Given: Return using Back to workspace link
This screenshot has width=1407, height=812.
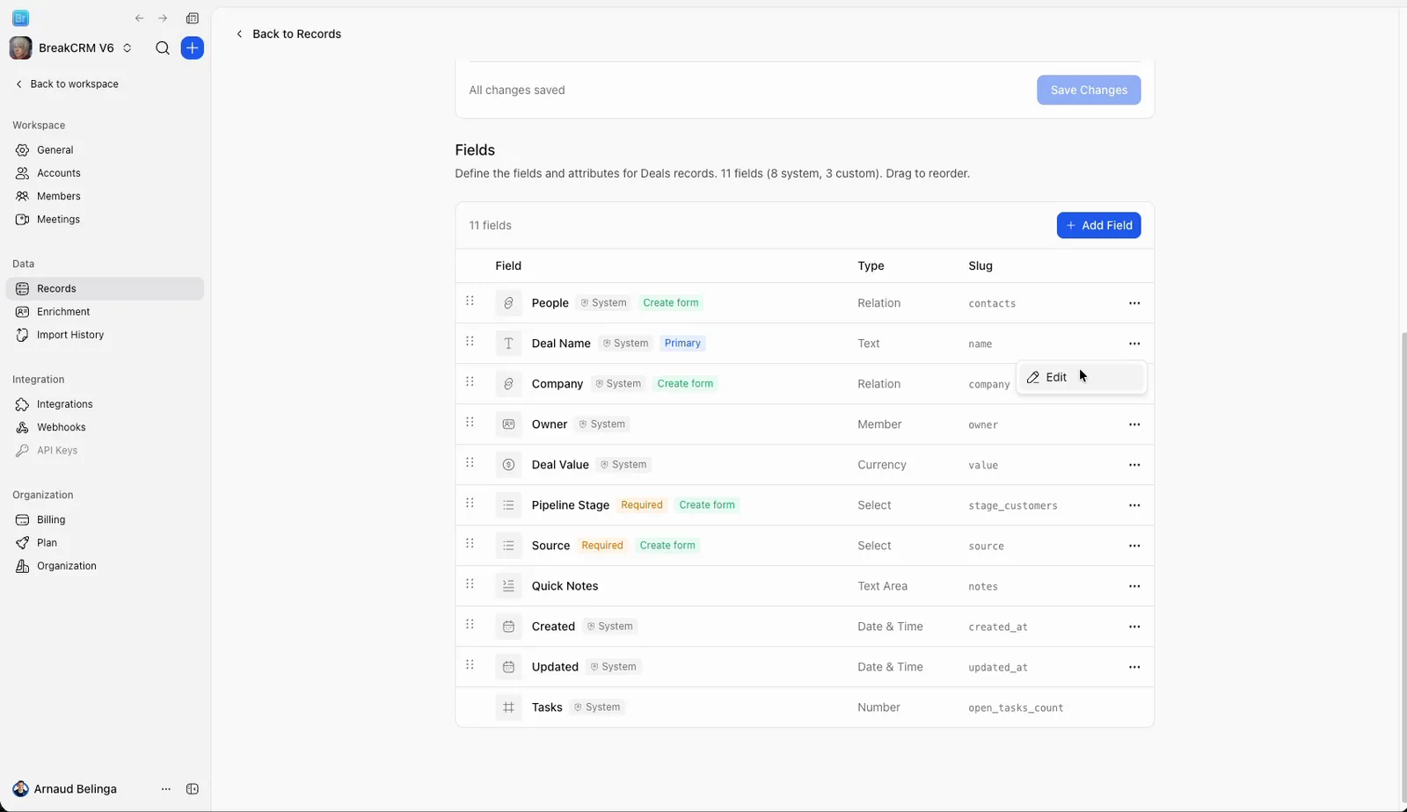Looking at the screenshot, I should [x=67, y=84].
